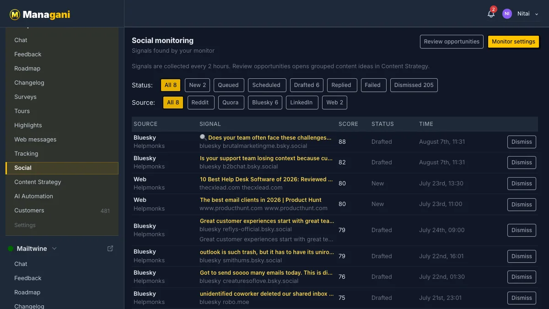Dismiss the 'Got to send soooo many emails' signal
Screen dimensions: 549x309
522,277
